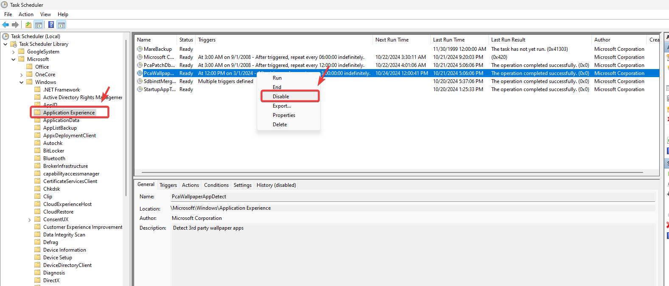Screen dimensions: 669x286
Task: Click the folder icon next to CloudRestore
Action: click(37, 212)
